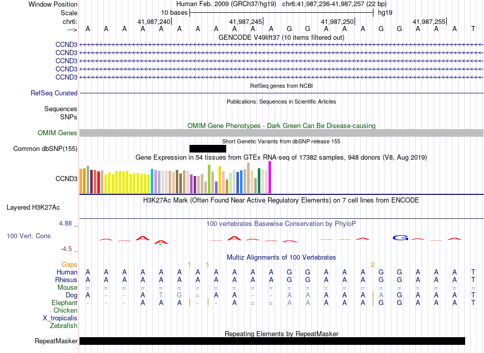Image resolution: width=484 pixels, height=353 pixels.
Task: Select the Zebrafish alignment row label
Action: (x=64, y=325)
